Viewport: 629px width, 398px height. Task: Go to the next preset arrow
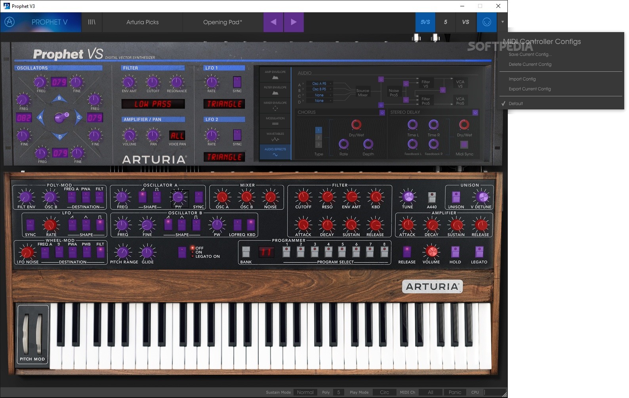(294, 22)
